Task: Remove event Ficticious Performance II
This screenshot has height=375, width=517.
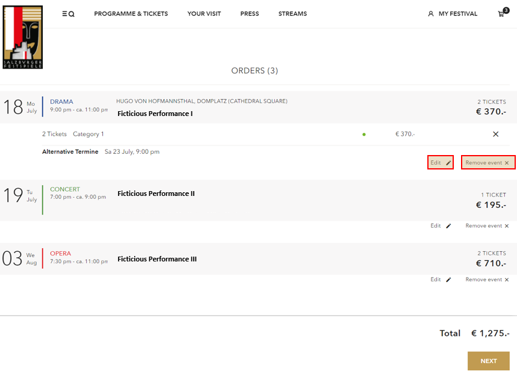Action: click(487, 226)
